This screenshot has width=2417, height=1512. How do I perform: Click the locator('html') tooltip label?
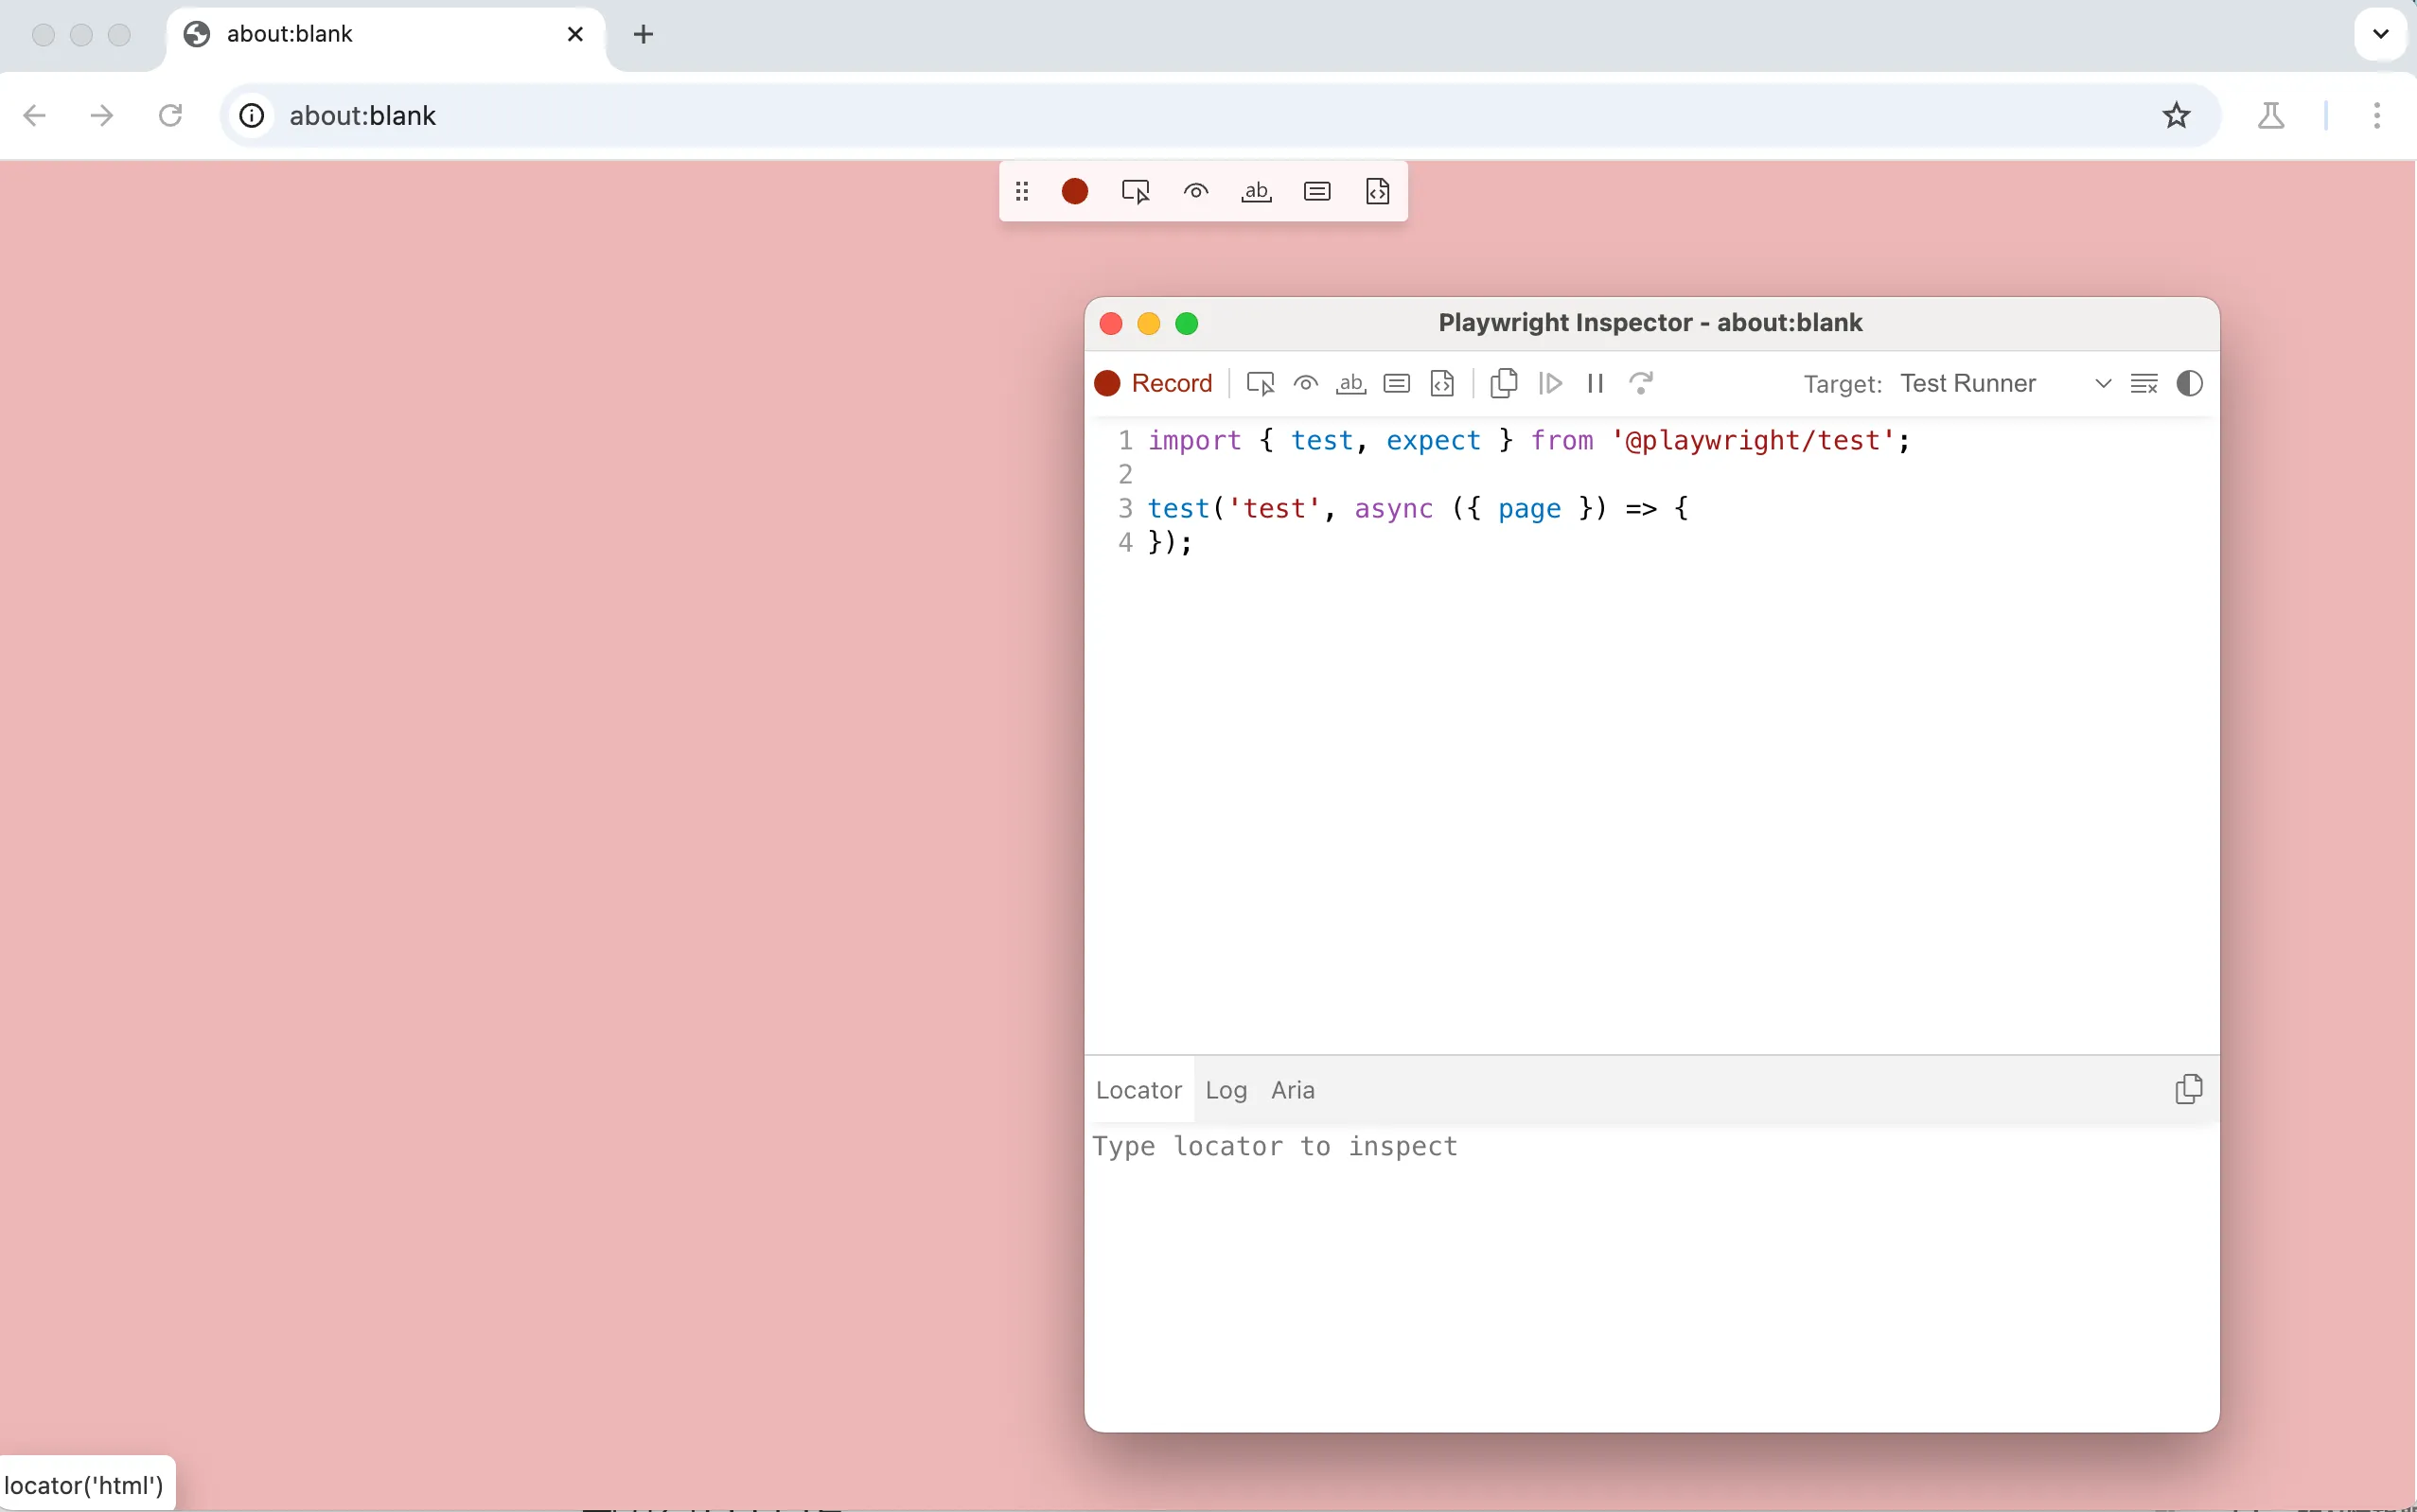(85, 1485)
